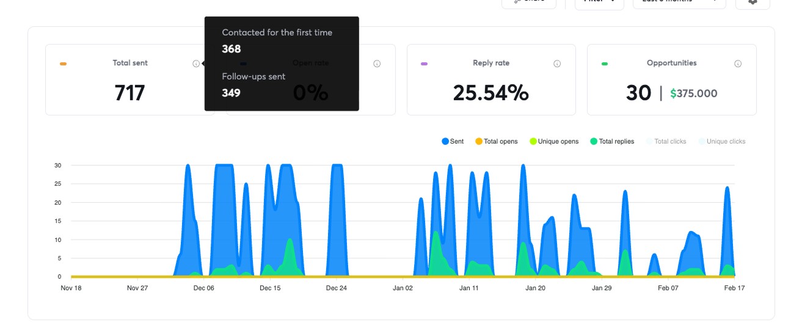Click the Opportunities info icon
Viewport: 791px width, 333px height.
pos(738,64)
